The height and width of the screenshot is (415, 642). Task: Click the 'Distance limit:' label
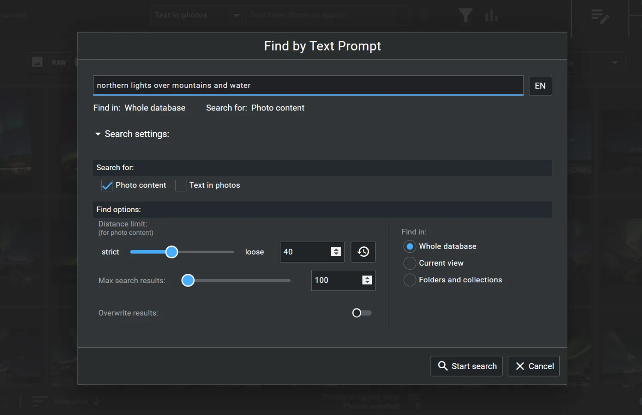[x=123, y=224]
